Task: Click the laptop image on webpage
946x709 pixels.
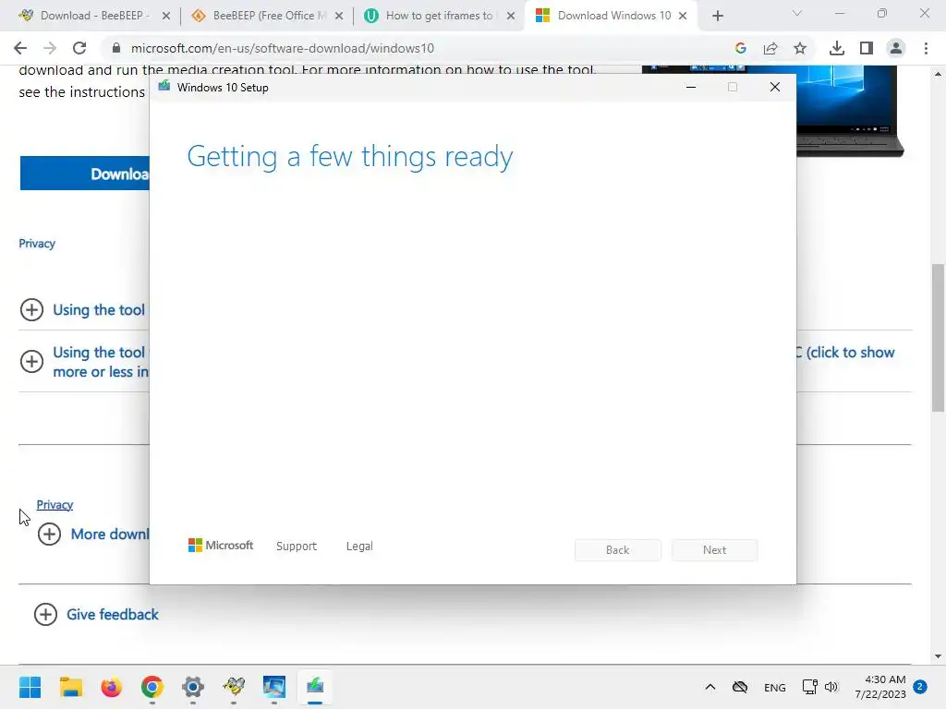Action: (850, 112)
